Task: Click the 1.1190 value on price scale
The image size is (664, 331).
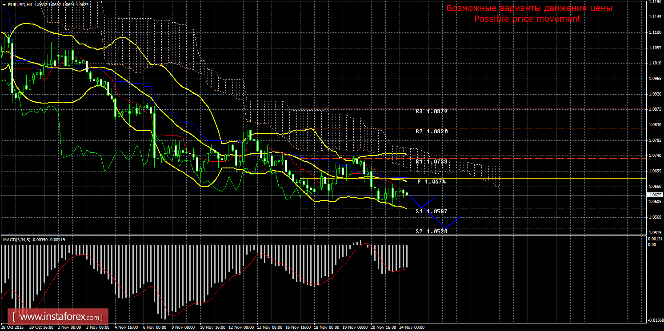Action: [x=654, y=2]
